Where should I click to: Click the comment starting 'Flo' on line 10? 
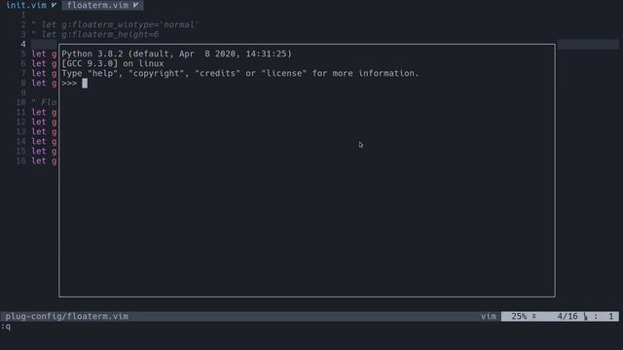45,102
